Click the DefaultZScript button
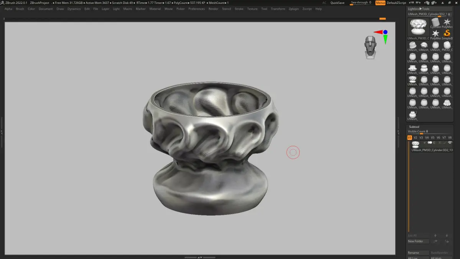 (396, 3)
